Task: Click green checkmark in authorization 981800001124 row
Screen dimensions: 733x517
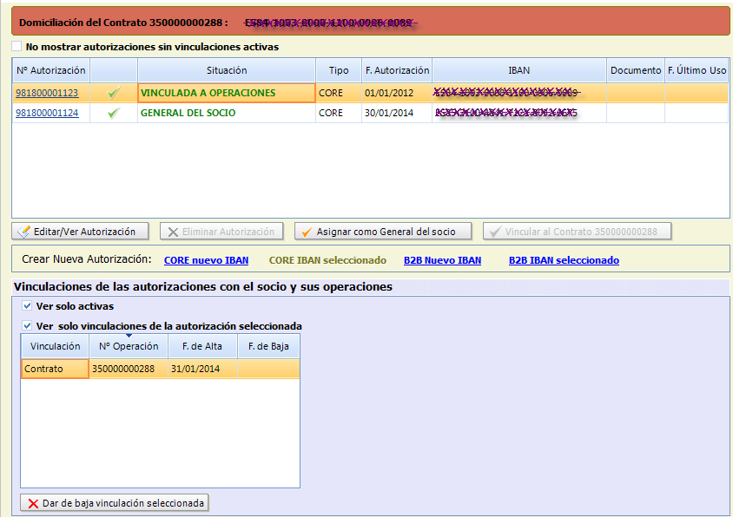Action: point(113,113)
